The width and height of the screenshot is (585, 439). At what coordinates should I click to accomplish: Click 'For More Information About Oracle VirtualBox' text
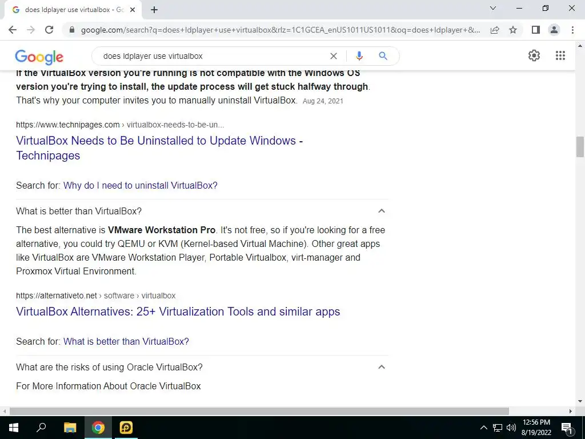108,386
